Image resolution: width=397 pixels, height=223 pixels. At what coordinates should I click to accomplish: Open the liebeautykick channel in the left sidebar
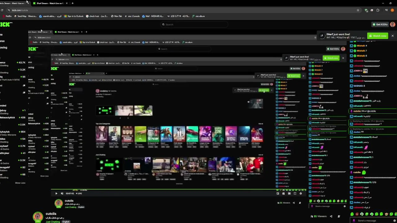pos(13,118)
